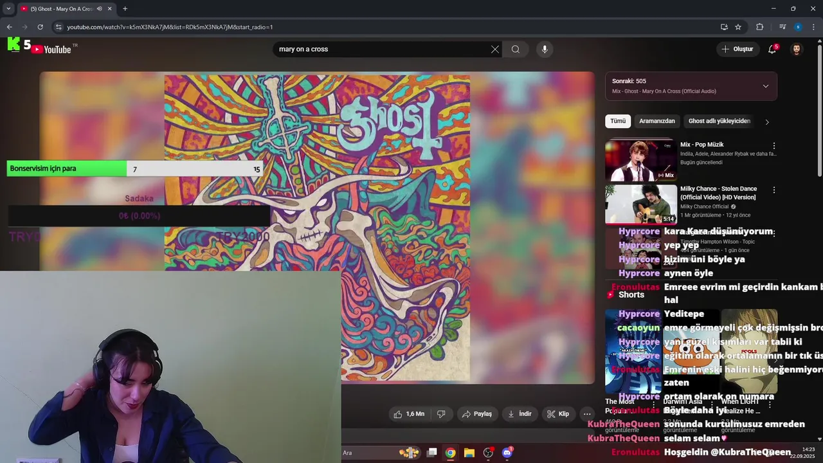Open the Oluştur create menu
Image resolution: width=823 pixels, height=463 pixels.
[x=737, y=49]
